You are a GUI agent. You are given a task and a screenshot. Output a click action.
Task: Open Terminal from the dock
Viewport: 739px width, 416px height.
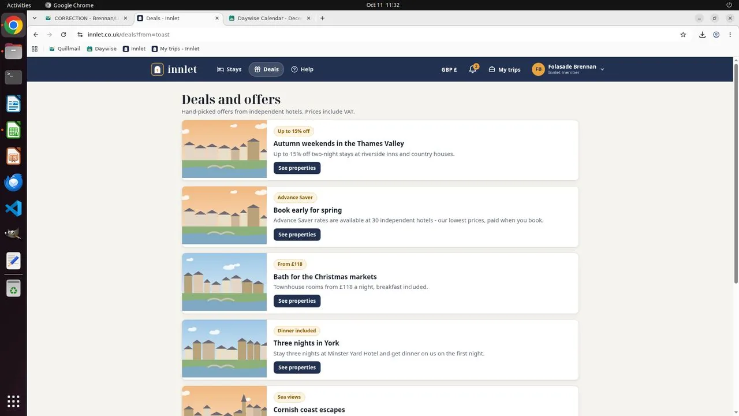coord(13,77)
